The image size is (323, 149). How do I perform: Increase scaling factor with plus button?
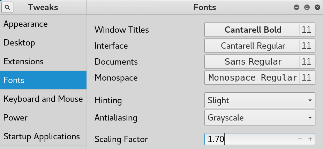point(310,140)
